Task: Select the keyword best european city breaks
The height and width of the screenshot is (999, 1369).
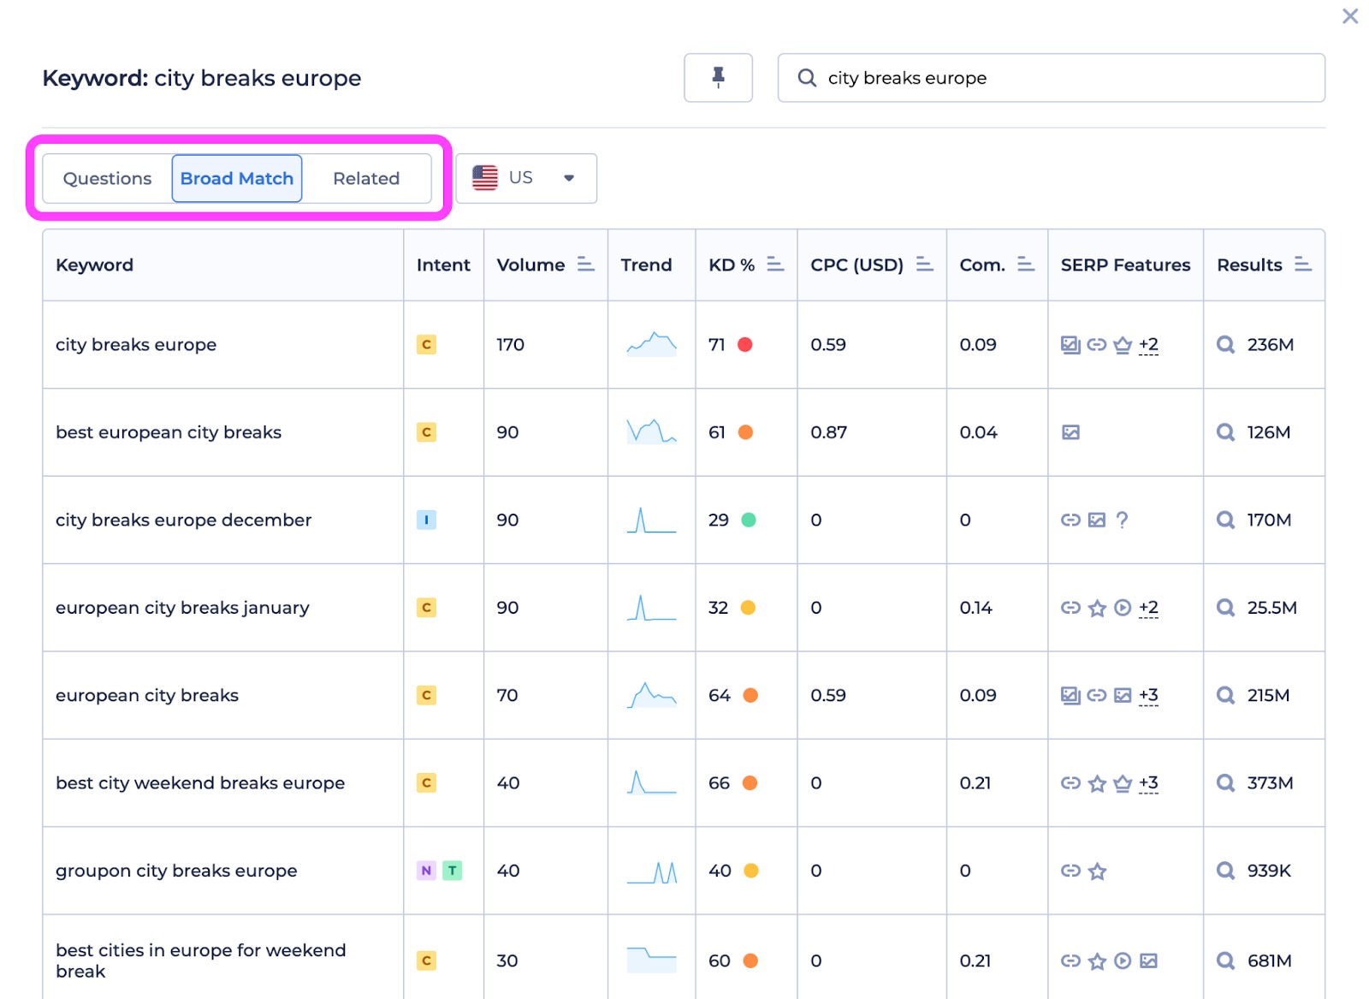Action: 168,432
